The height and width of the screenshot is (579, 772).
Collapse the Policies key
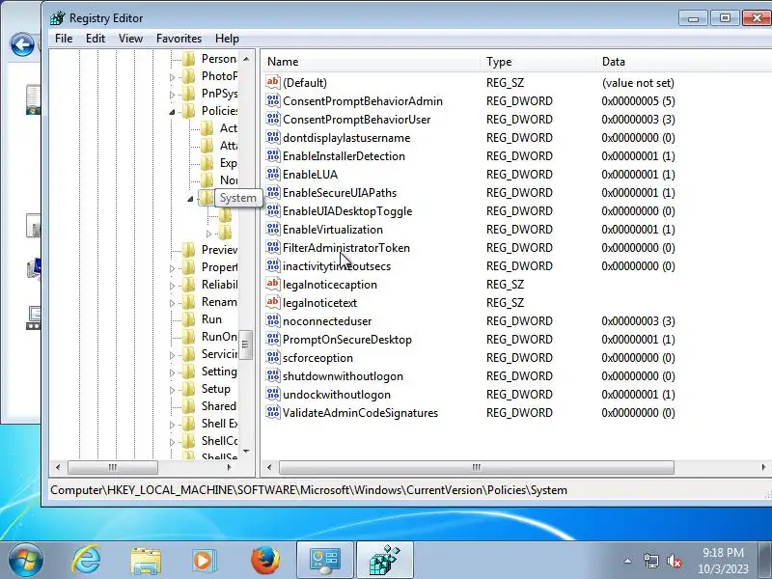click(x=172, y=112)
